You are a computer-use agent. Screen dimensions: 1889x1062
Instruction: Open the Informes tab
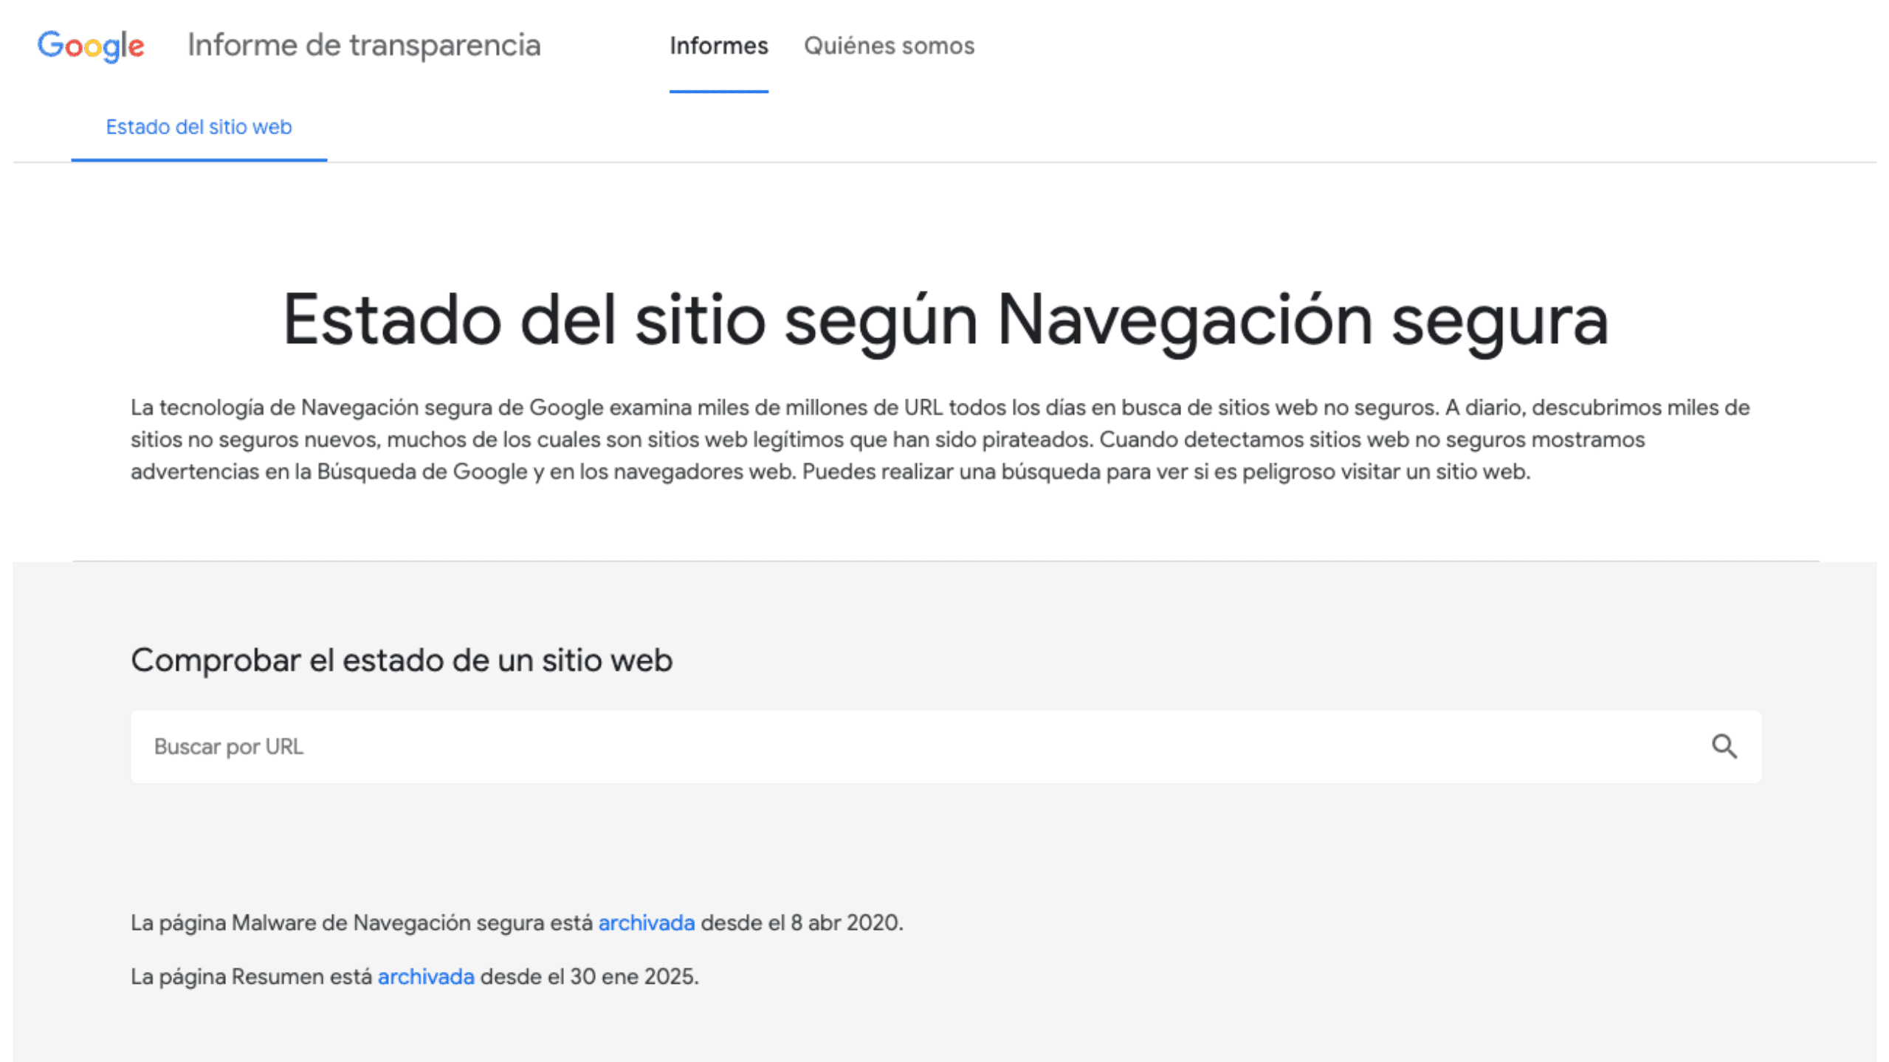pyautogui.click(x=718, y=46)
